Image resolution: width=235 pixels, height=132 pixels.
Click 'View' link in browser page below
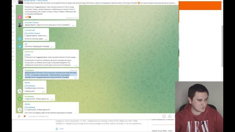62,129
